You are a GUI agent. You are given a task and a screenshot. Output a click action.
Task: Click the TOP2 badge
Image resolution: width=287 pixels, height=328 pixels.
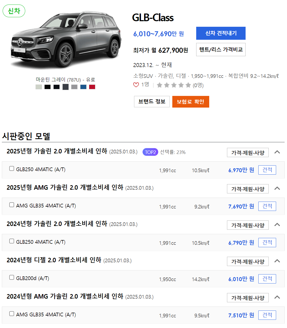[x=150, y=152]
